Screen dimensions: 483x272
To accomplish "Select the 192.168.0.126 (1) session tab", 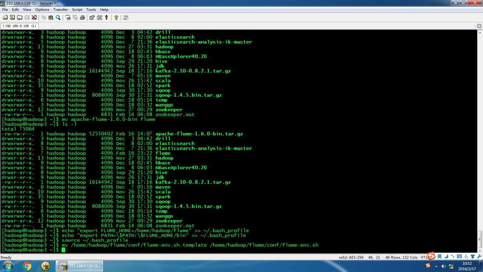I will point(19,26).
